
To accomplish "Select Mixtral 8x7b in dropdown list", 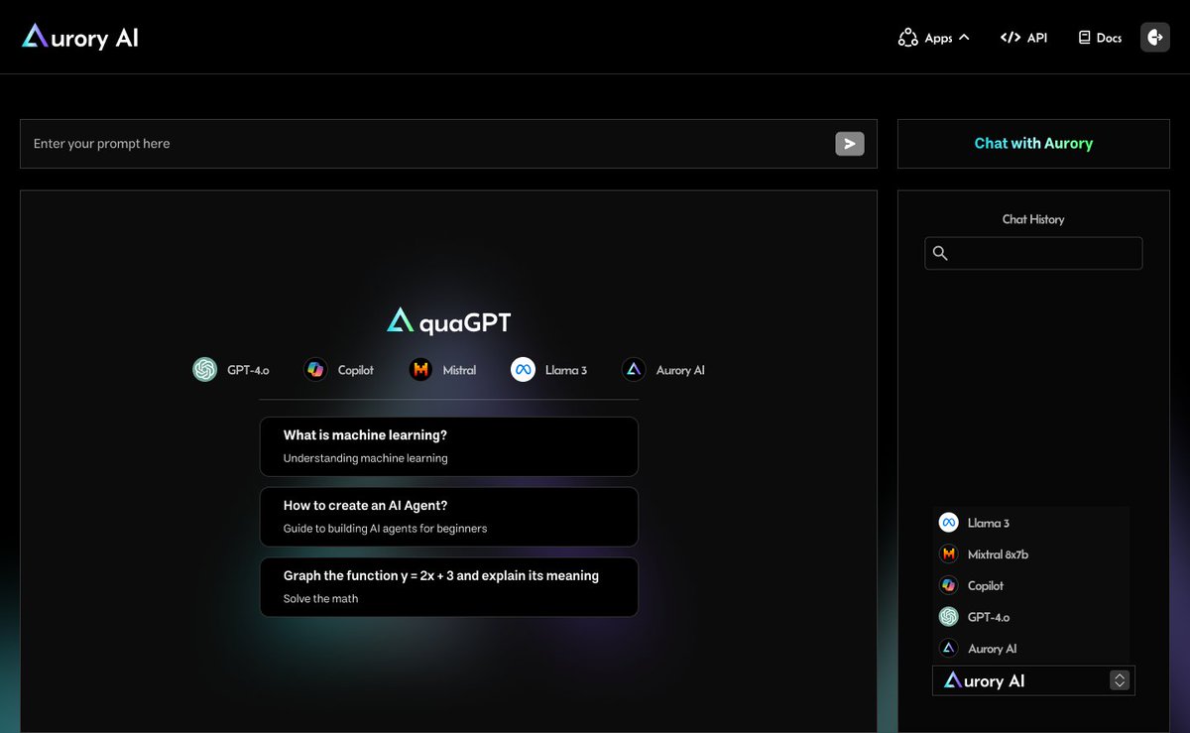I will click(x=1031, y=554).
